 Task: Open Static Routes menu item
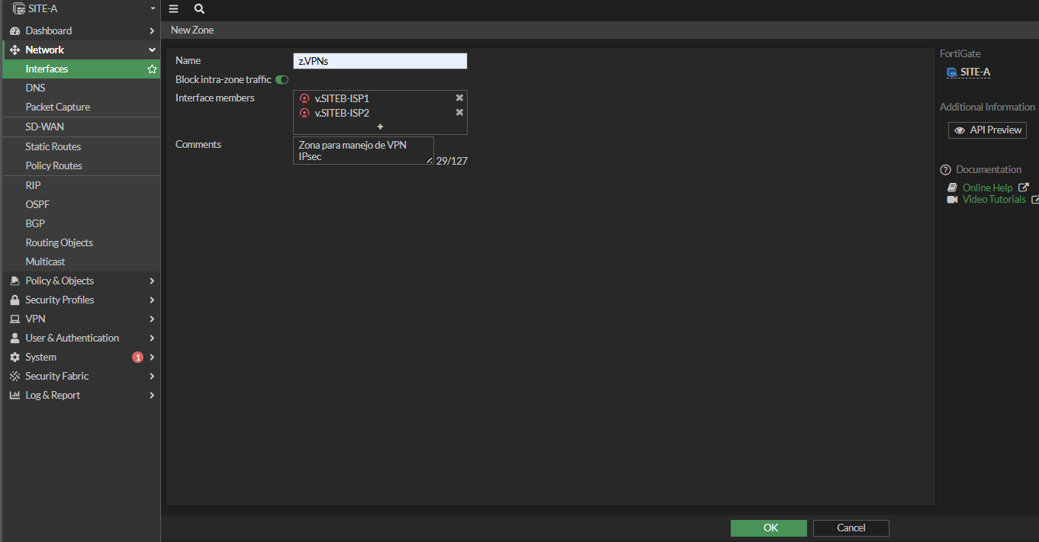(53, 147)
